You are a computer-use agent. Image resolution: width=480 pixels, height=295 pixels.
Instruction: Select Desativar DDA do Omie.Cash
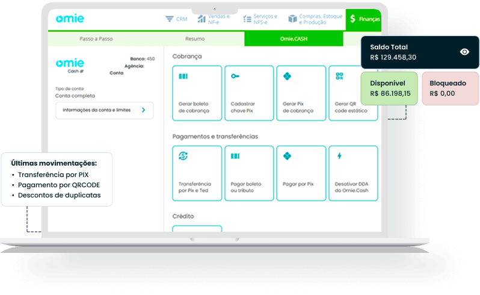click(x=353, y=173)
